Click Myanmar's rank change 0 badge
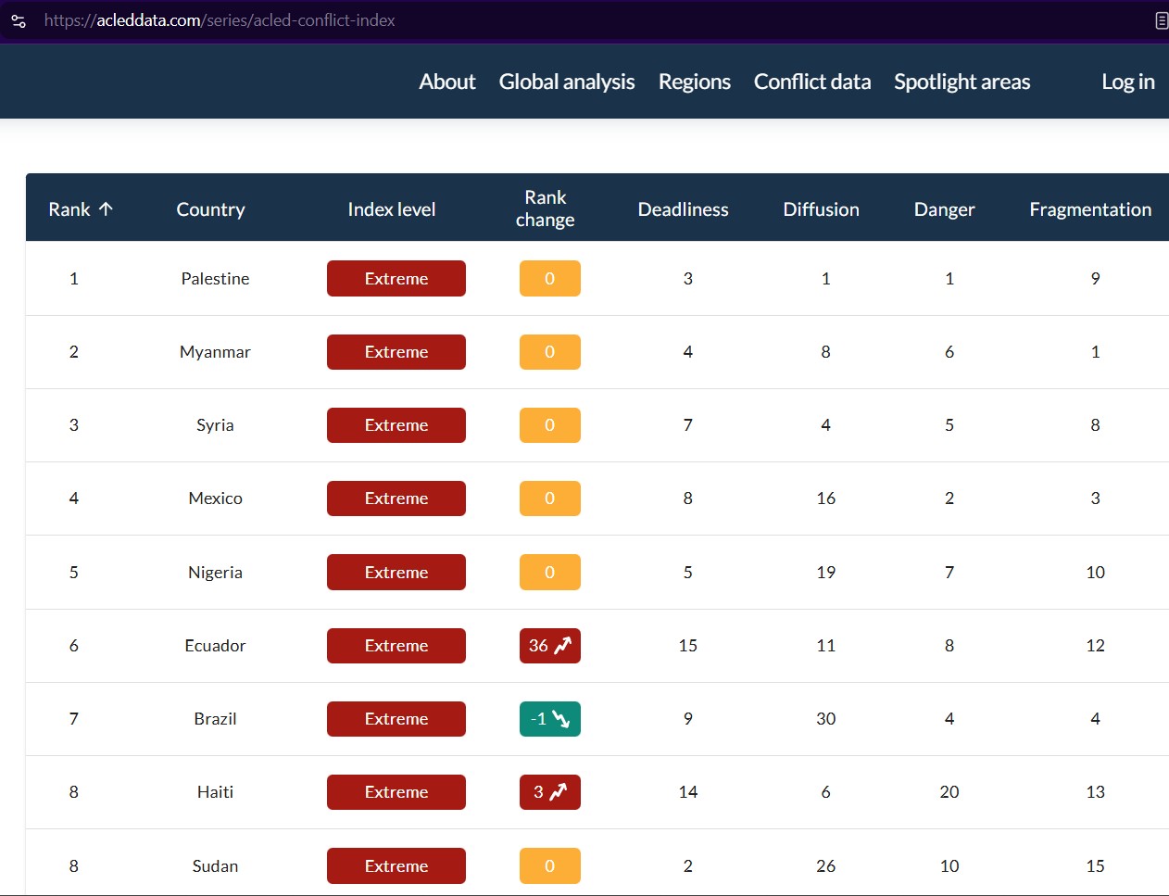 pyautogui.click(x=550, y=352)
